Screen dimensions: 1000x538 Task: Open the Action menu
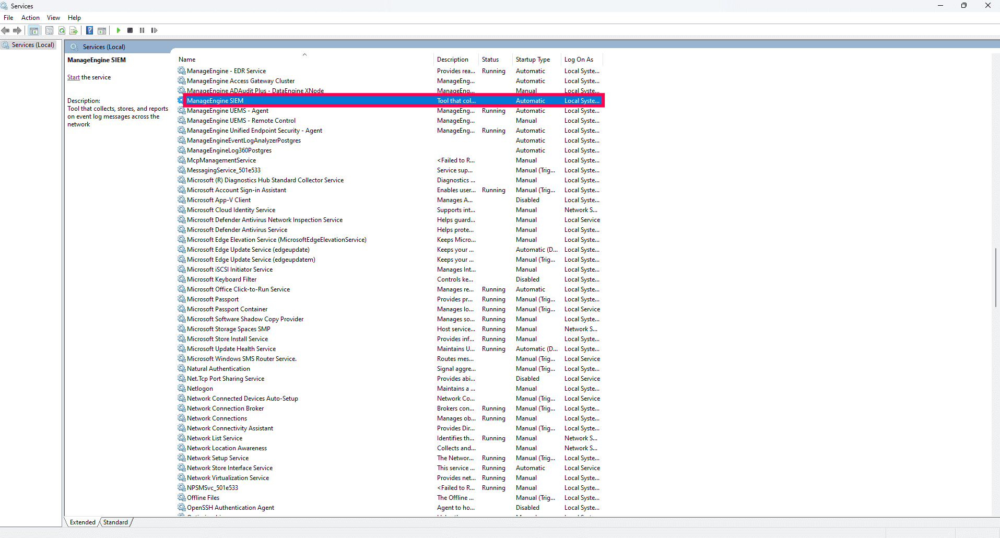30,18
